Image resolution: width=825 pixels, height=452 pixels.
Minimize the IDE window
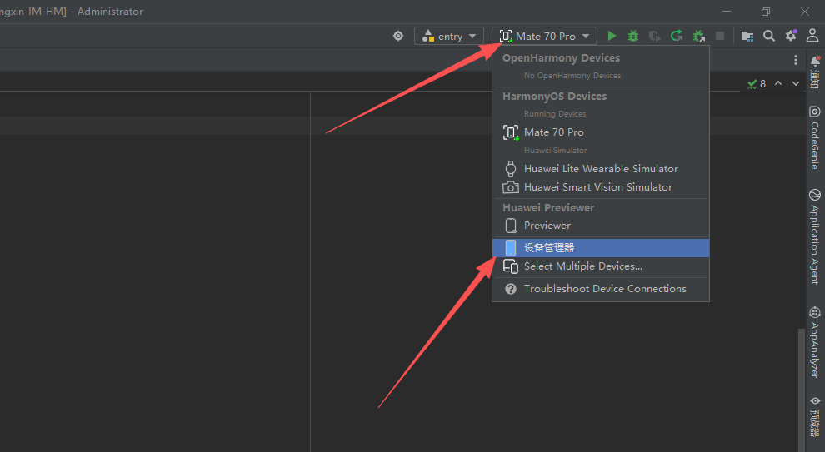coord(727,11)
